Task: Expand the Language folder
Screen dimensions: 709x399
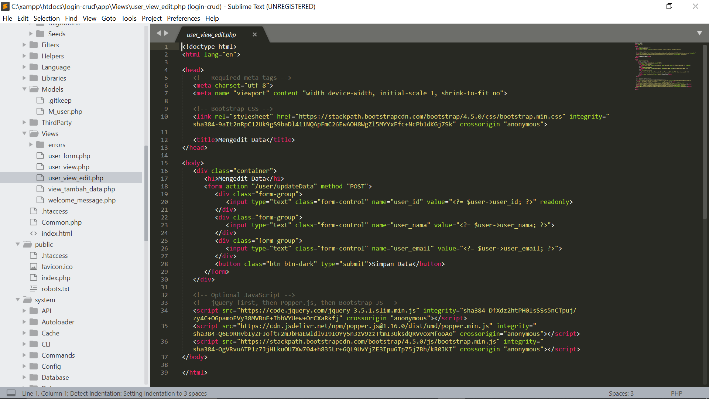Action: tap(24, 67)
